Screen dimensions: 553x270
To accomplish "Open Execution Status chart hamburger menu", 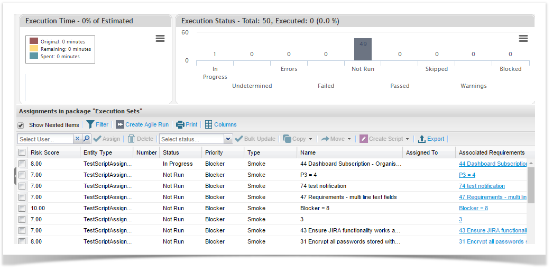I will click(523, 39).
